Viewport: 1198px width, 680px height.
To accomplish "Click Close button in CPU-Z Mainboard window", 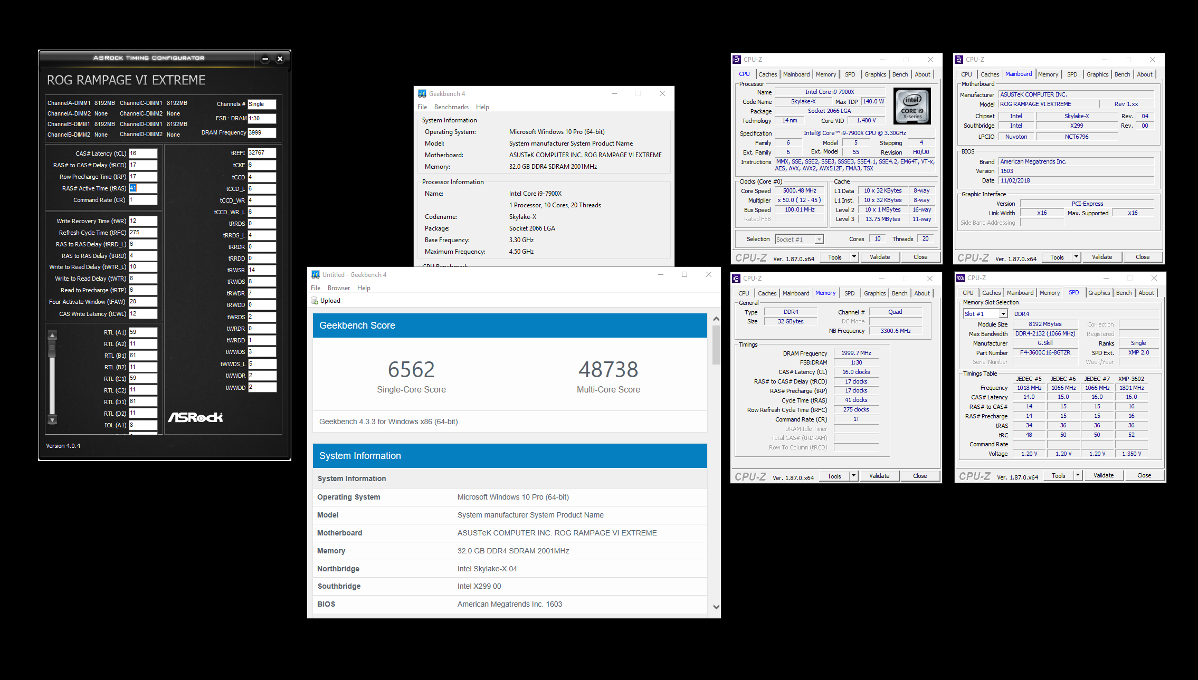I will click(1143, 257).
